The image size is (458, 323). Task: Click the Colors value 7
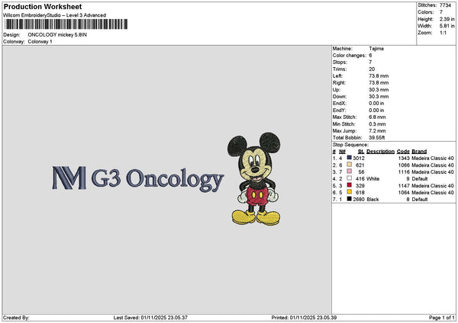point(441,12)
